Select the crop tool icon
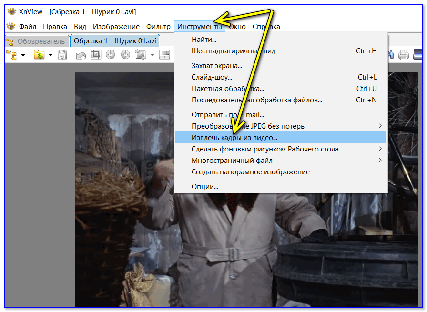This screenshot has width=427, height=312. pyautogui.click(x=96, y=55)
